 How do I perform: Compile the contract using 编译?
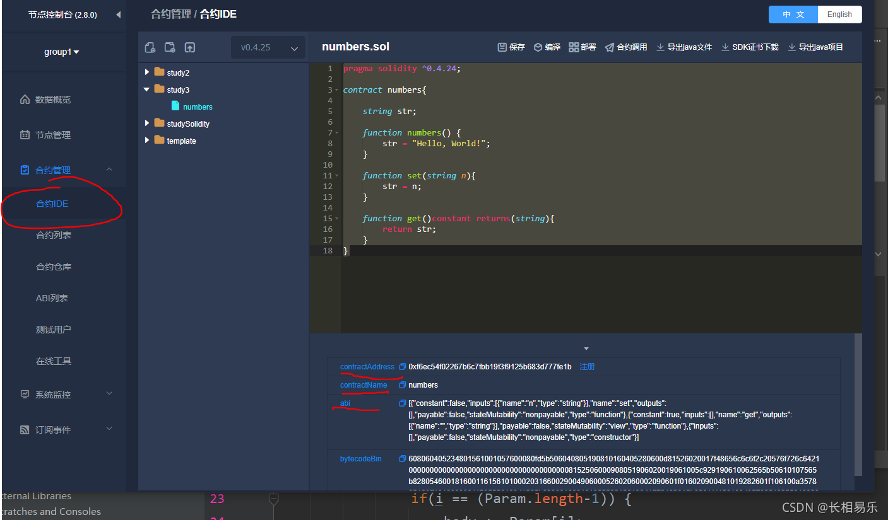click(x=547, y=47)
